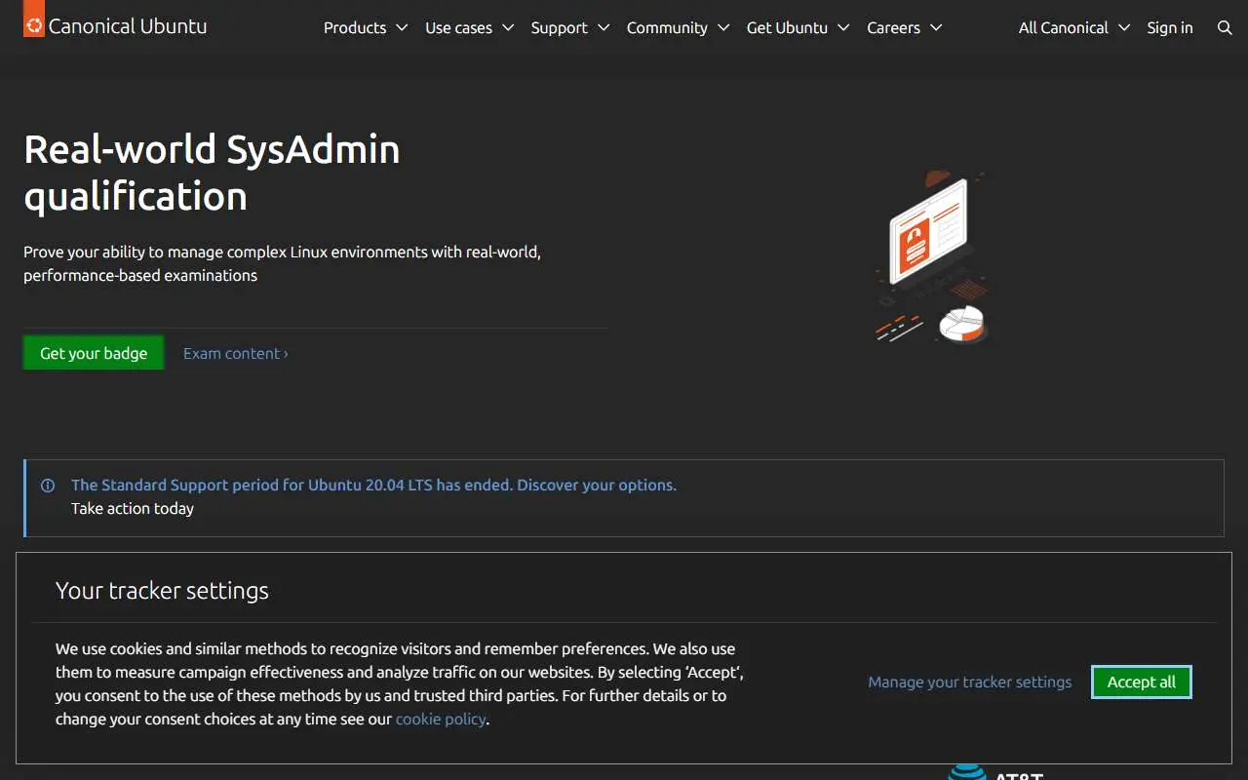Expand the All Canonical menu
The height and width of the screenshot is (780, 1248).
point(1073,27)
